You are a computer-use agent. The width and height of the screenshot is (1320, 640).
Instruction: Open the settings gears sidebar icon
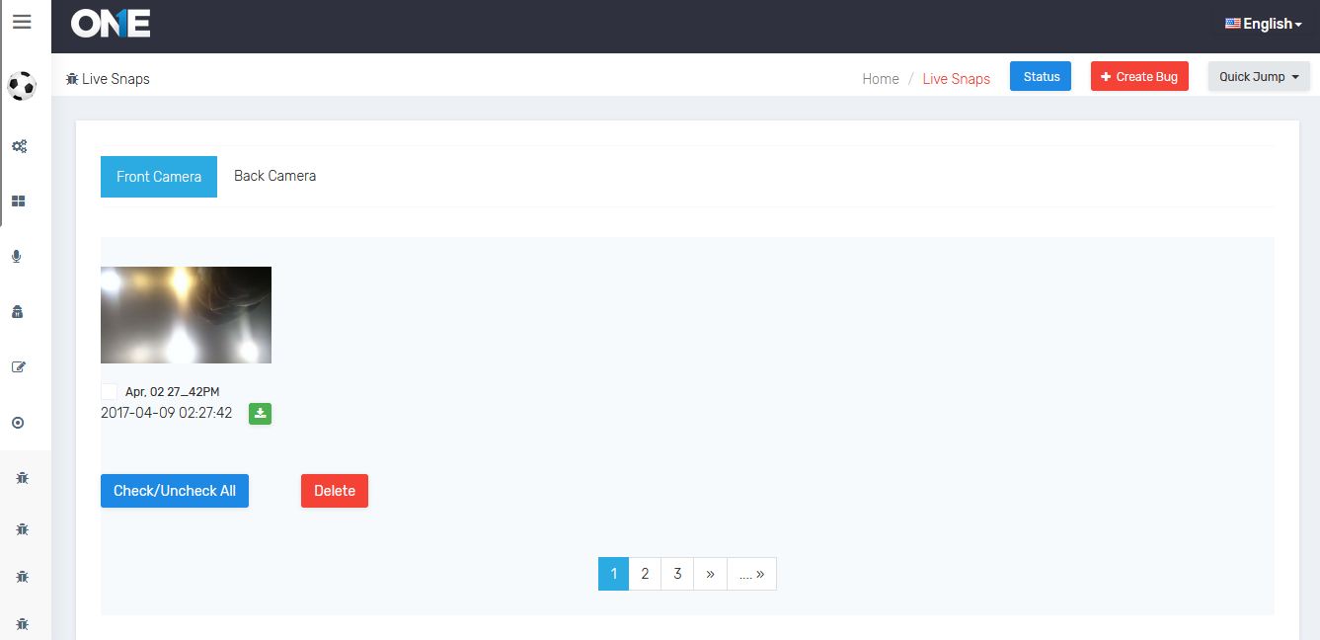pyautogui.click(x=19, y=146)
